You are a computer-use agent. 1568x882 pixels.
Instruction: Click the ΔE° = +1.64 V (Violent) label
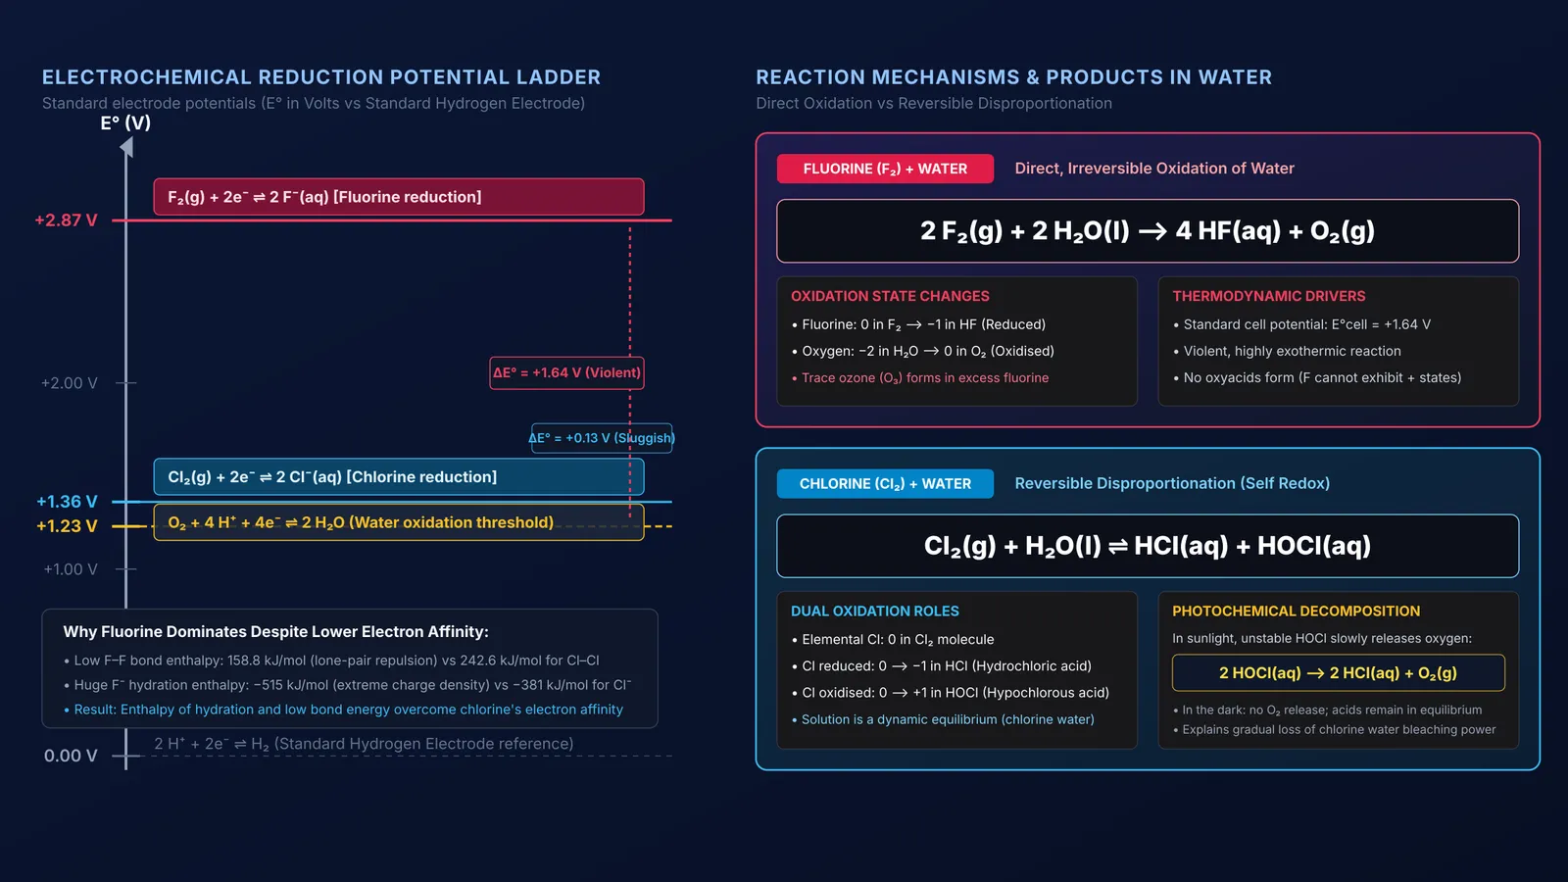click(566, 372)
